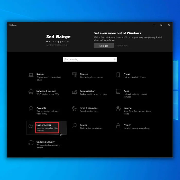Screen dimensions: 180x180
Task: Click 'Wi-Fi, airplane mode, VPN' description
Action: pos(48,94)
